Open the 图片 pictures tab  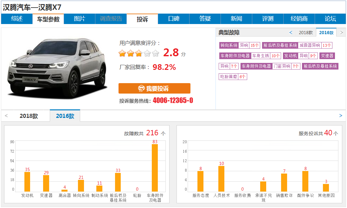[80, 19]
